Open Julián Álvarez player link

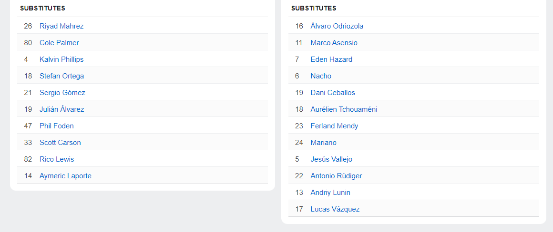pos(61,109)
